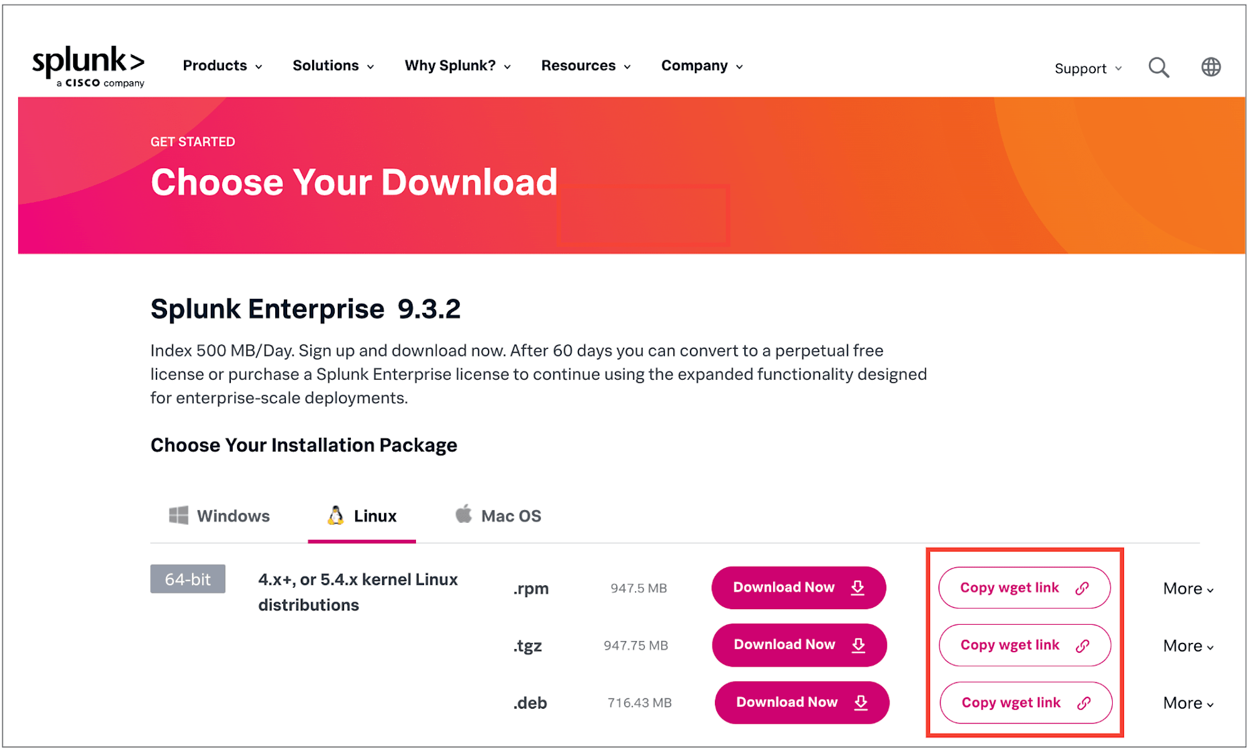The image size is (1251, 753).
Task: Click the Apple logo icon
Action: 463,514
